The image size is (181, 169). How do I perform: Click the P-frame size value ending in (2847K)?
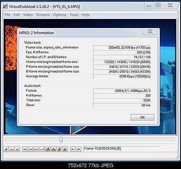pyautogui.click(x=122, y=67)
